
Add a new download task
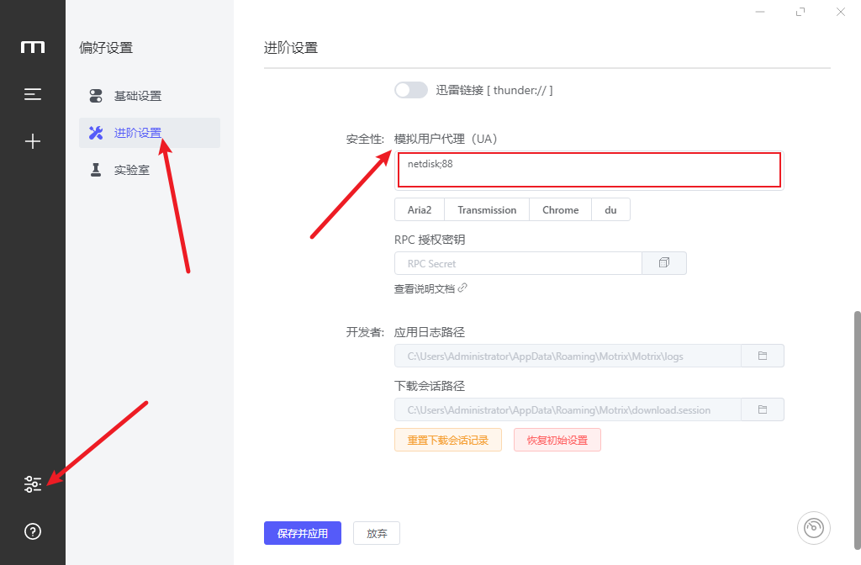point(33,141)
